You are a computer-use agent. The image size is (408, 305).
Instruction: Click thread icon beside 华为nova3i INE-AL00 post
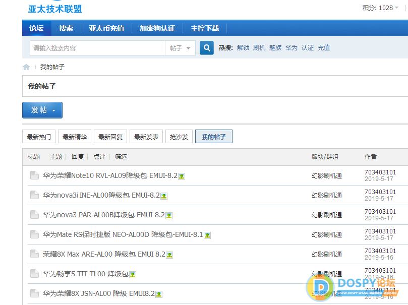[x=34, y=195]
